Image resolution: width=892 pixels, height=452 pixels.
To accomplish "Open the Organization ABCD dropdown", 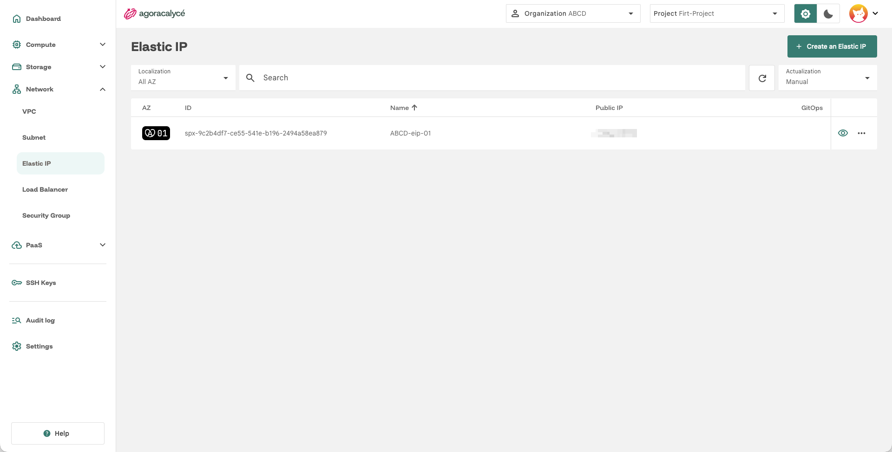I will click(573, 13).
